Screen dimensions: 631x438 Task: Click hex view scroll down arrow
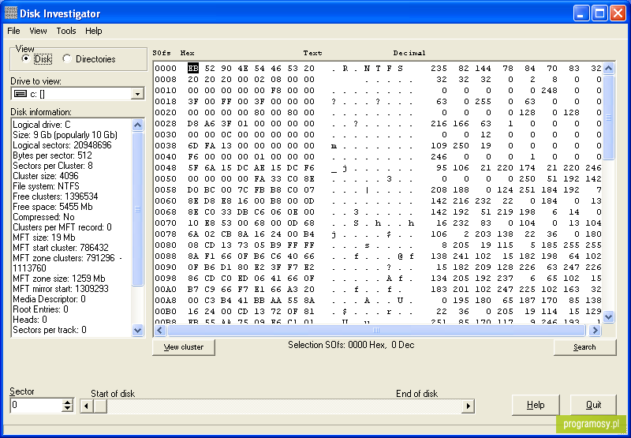(608, 316)
